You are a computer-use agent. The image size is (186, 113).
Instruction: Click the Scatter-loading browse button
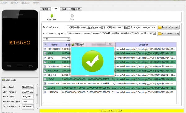(168, 34)
